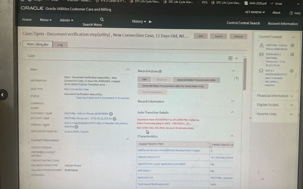Click Signed Power supply agreement submitted link
Screen dimensions: 303x189
click(x=161, y=164)
